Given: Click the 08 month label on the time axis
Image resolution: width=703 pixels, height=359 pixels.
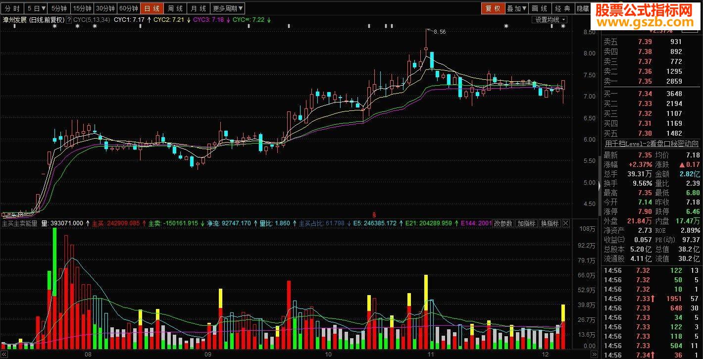Looking at the screenshot, I should coord(88,355).
